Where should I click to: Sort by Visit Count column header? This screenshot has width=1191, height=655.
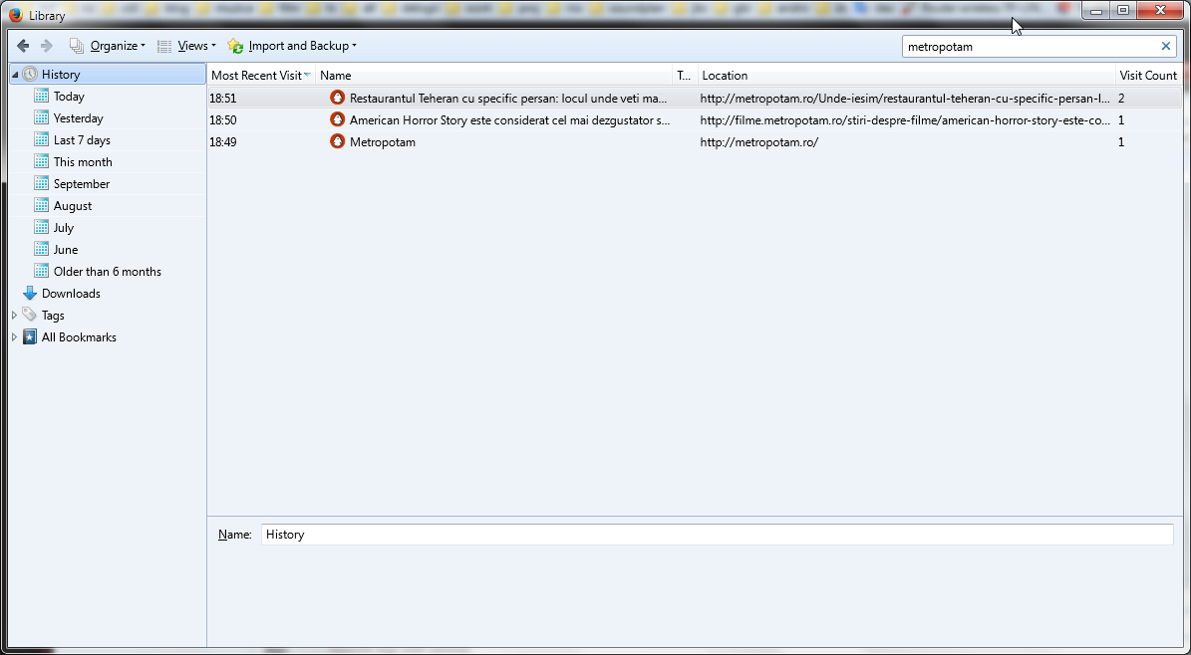(x=1148, y=75)
